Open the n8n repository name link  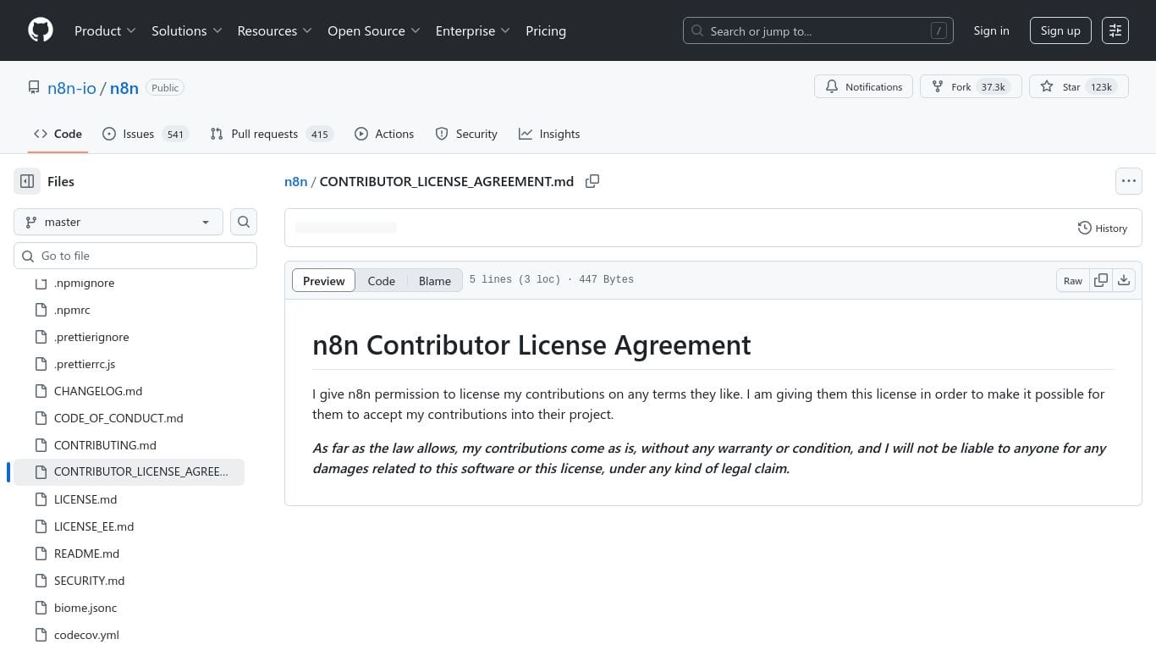pyautogui.click(x=124, y=88)
